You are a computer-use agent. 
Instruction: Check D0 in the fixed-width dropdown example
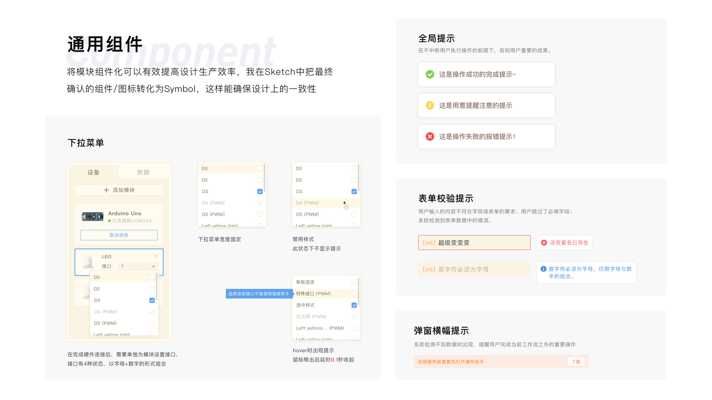click(260, 168)
